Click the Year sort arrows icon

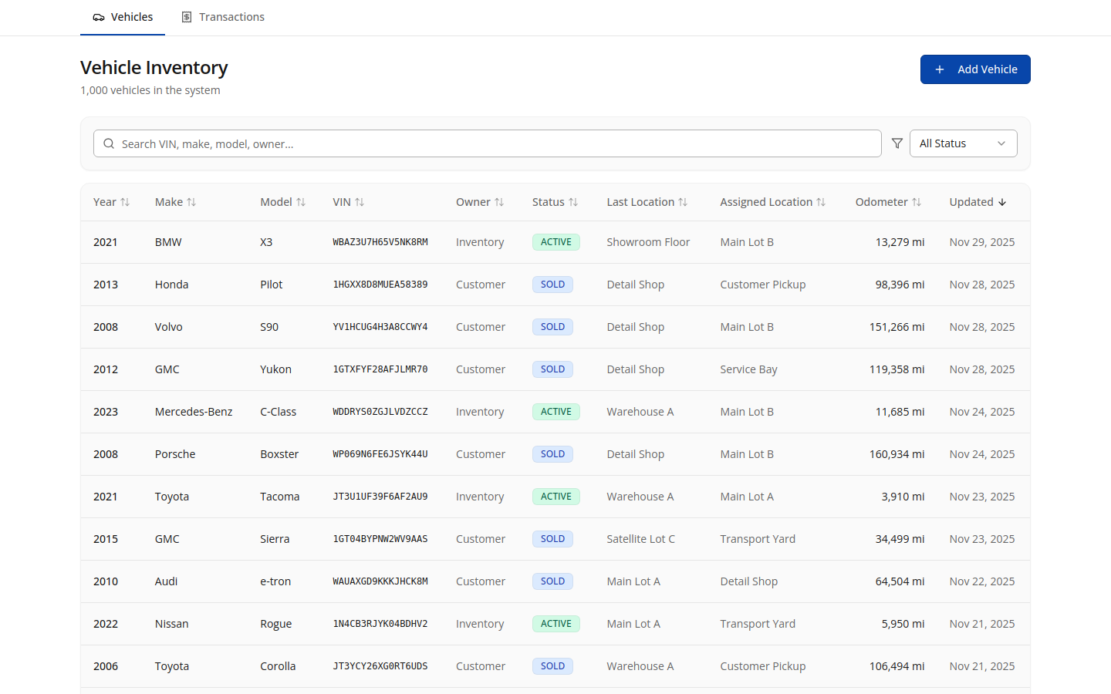[x=125, y=202]
